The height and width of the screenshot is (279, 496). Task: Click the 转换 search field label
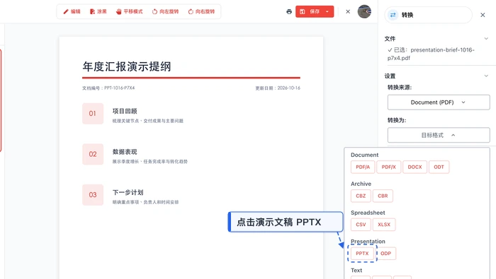[x=407, y=15]
